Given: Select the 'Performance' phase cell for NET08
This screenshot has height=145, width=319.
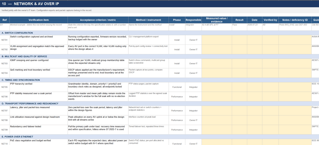Looking at the screenshot, I should (177, 120).
